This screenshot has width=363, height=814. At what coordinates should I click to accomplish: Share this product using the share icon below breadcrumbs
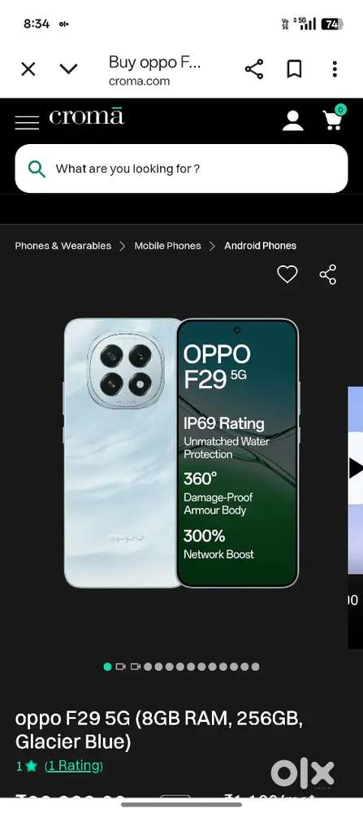(x=328, y=274)
